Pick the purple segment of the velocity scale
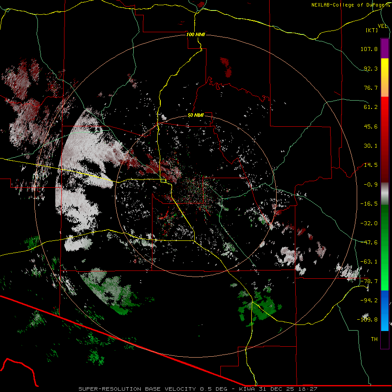This screenshot has height=392, width=392. (385, 48)
